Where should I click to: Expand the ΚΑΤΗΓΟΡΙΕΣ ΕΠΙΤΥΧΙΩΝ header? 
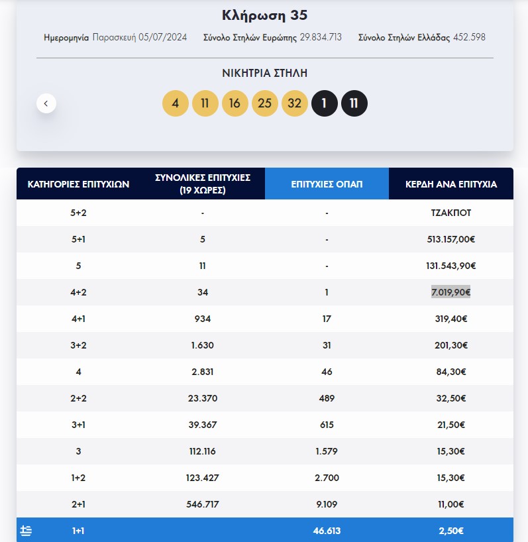[x=78, y=184]
